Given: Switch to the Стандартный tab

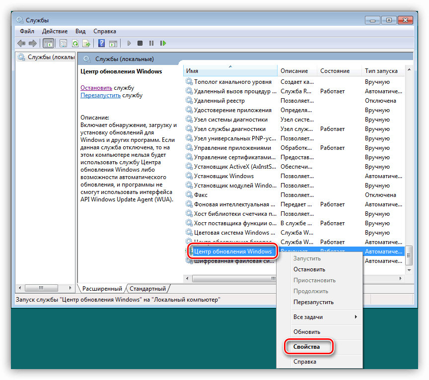Looking at the screenshot, I should (x=148, y=288).
